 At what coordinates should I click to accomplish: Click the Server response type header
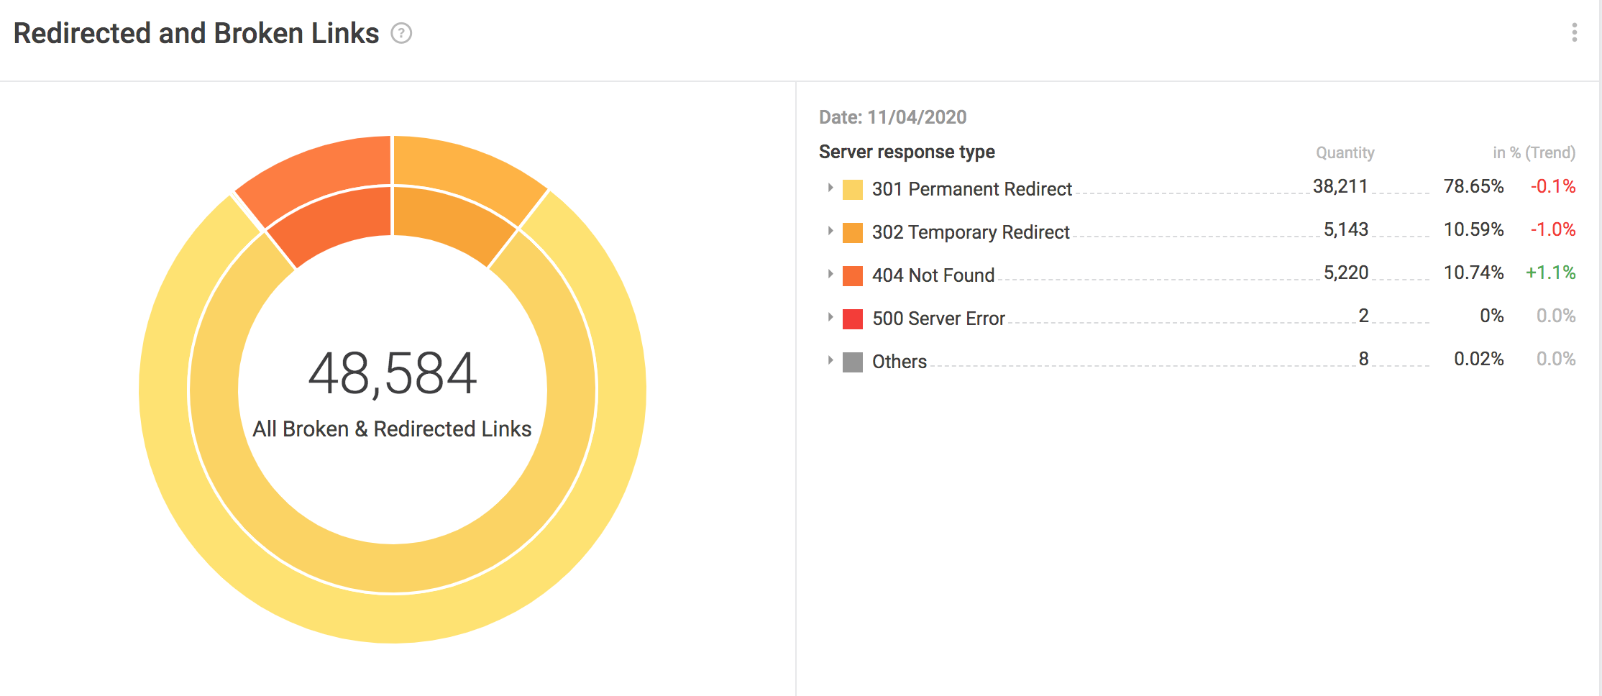(907, 152)
